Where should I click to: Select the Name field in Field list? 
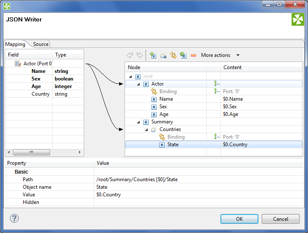39,71
